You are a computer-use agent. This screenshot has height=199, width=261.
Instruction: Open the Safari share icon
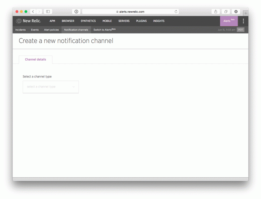pos(216,11)
